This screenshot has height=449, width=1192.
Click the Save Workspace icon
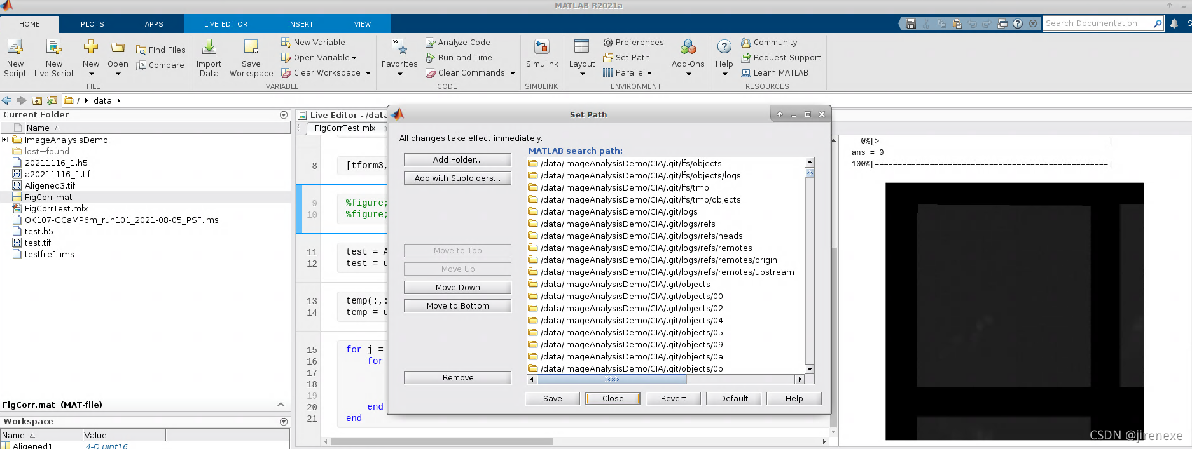pos(251,47)
